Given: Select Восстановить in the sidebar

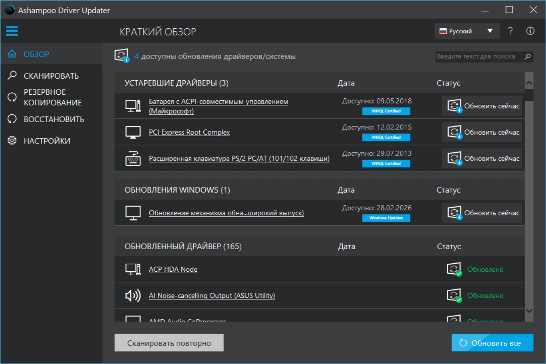Looking at the screenshot, I should pos(54,119).
